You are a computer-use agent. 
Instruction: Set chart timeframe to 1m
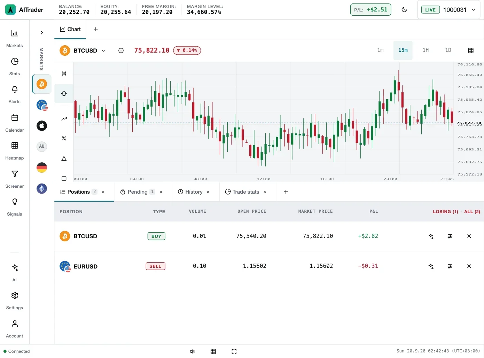click(x=380, y=50)
